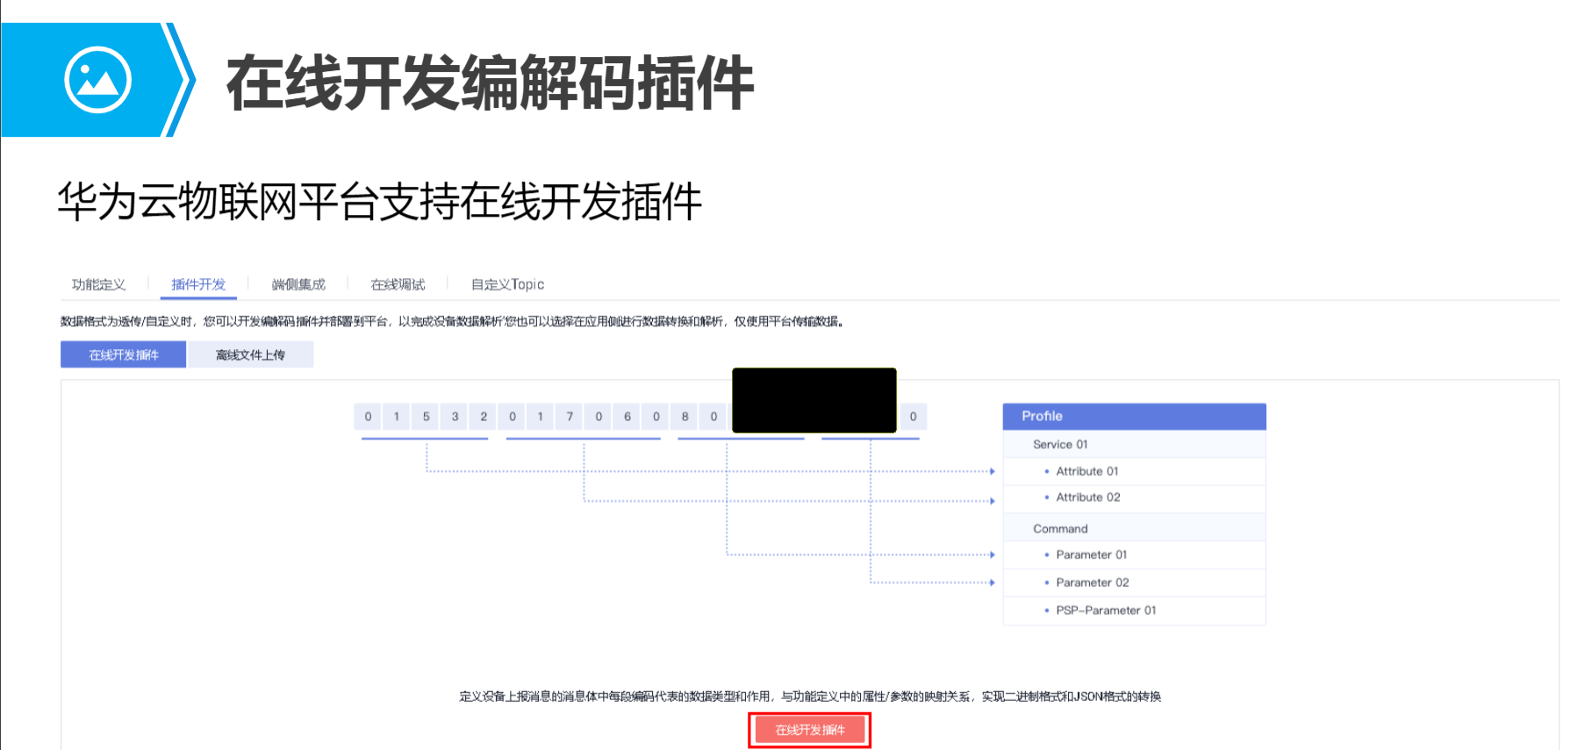Switch to the 插件开发 tab
1592x750 pixels.
pos(198,284)
